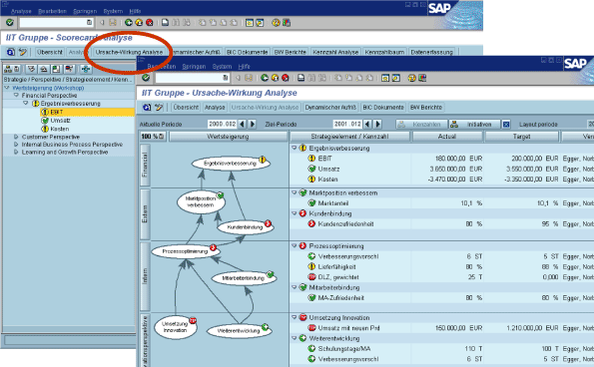Expand Learning and Growth Perspective node

tap(16, 152)
